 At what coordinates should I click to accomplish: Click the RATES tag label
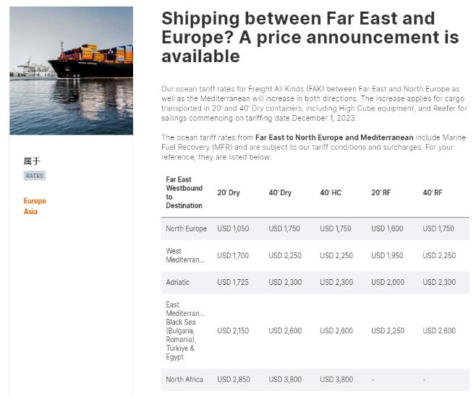point(35,176)
